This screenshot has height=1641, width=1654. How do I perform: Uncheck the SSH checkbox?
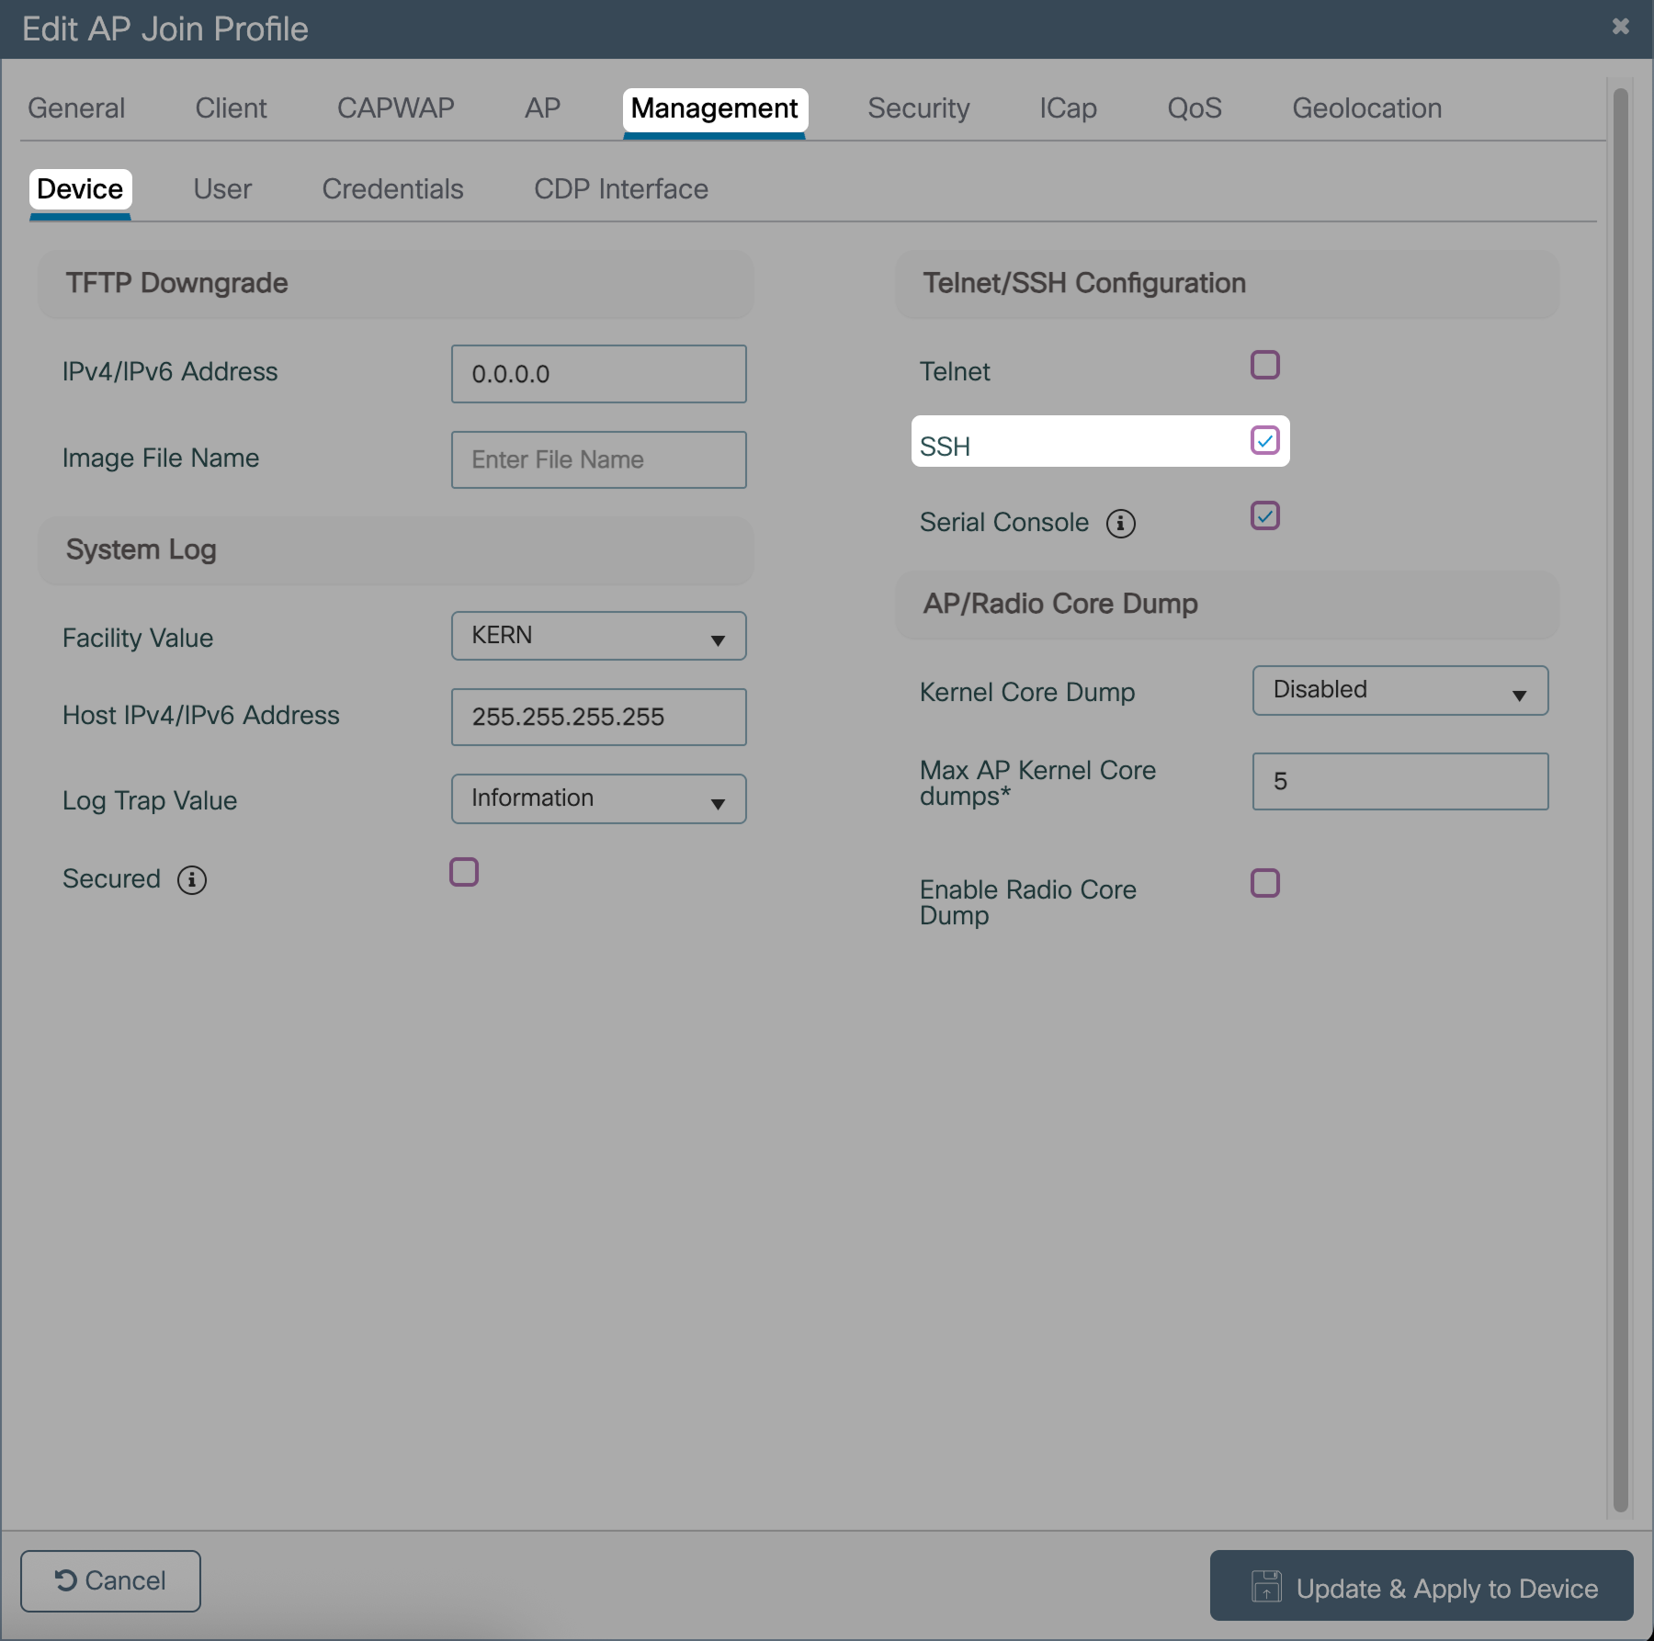pos(1264,441)
